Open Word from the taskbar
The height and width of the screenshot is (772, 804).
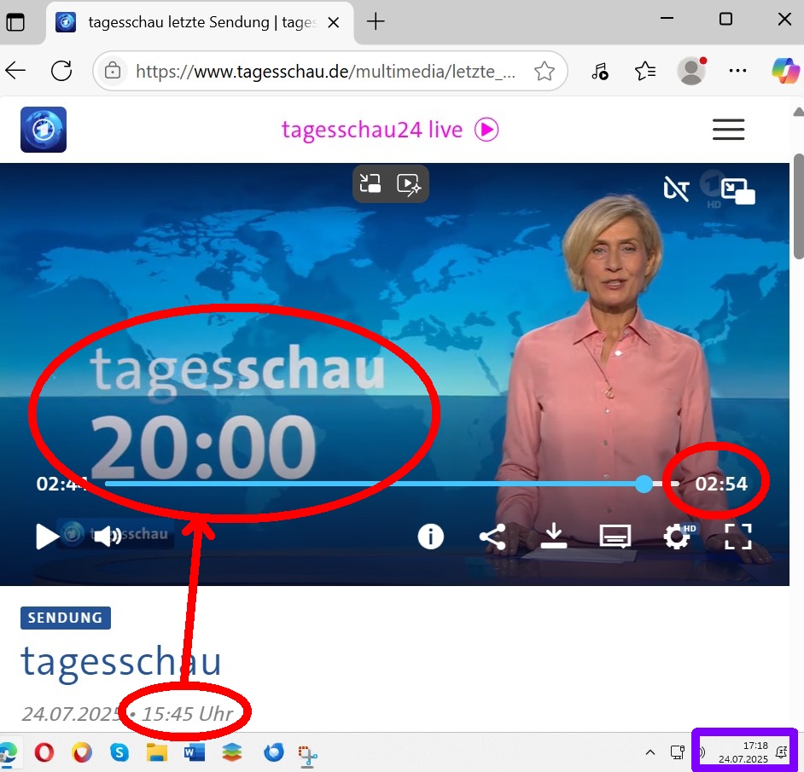(195, 752)
